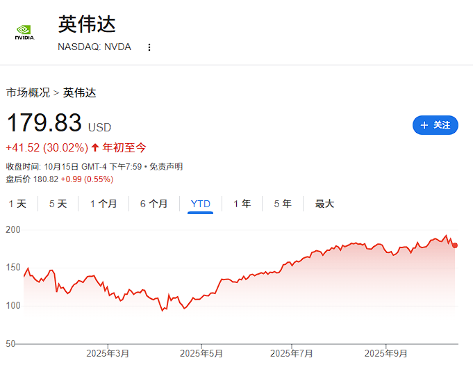
Task: Click the red endpoint dot on the chart
Action: tap(455, 245)
